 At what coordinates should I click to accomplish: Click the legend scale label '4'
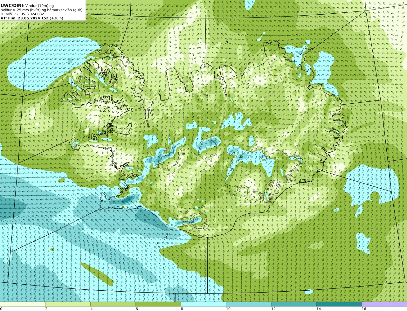click(x=91, y=309)
